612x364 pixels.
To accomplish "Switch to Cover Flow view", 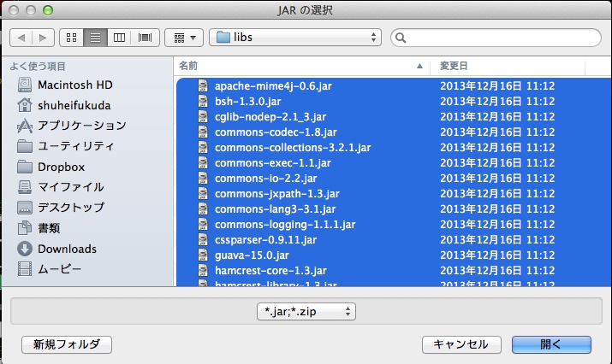I will tap(146, 38).
